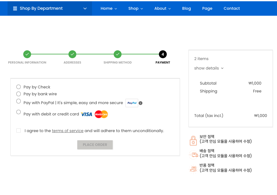
Task: Click the 2 items text in cart summary
Action: tap(201, 59)
